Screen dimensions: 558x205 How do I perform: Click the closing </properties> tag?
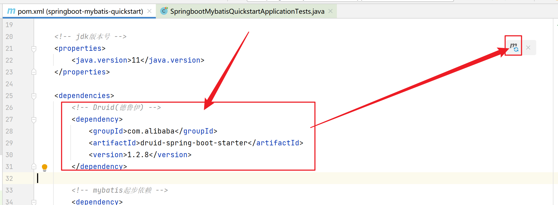pyautogui.click(x=82, y=72)
